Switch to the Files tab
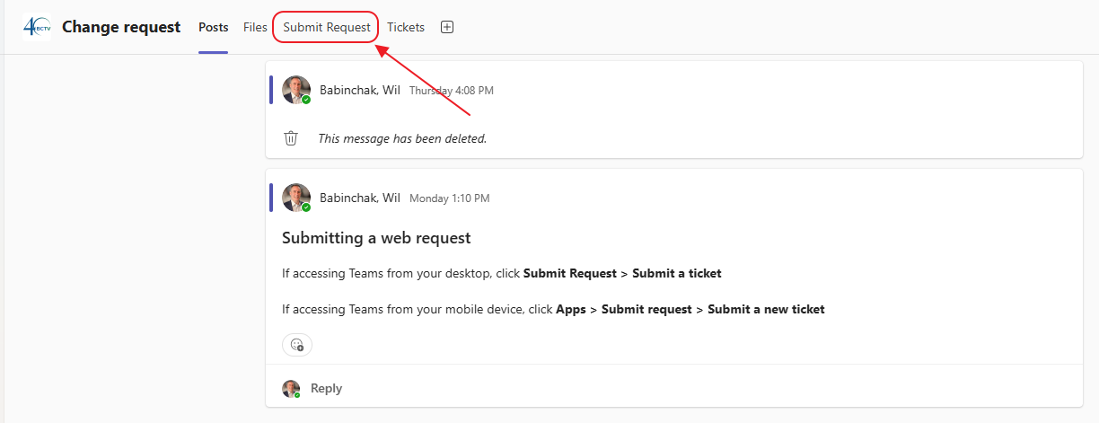The height and width of the screenshot is (423, 1099). 255,27
